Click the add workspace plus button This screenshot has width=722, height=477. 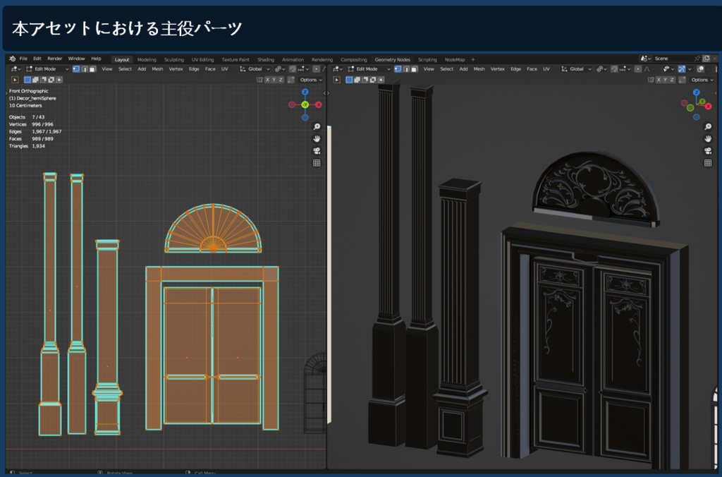click(x=472, y=59)
